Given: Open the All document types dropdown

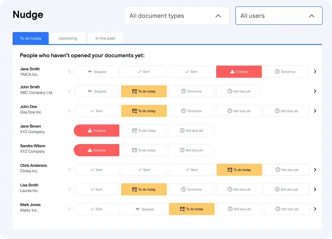Looking at the screenshot, I should coord(177,16).
